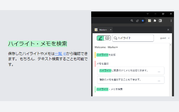Close the Marker+ side panel
Viewport: 179px width, 112px height.
168,30
